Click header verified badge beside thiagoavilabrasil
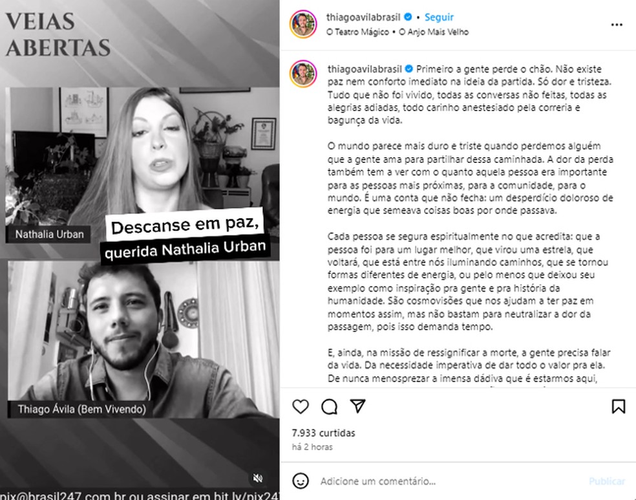The width and height of the screenshot is (636, 500). 408,17
